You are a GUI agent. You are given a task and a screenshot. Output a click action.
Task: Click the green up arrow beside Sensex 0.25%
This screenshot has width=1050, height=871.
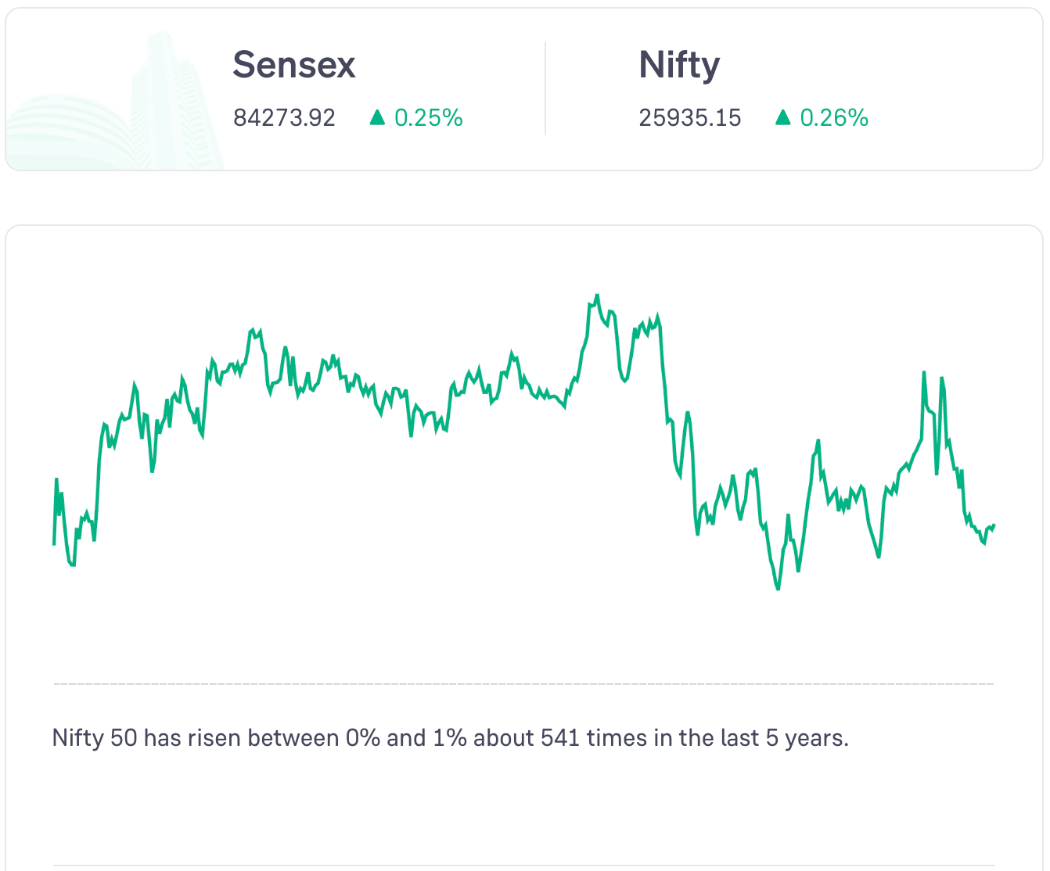377,117
